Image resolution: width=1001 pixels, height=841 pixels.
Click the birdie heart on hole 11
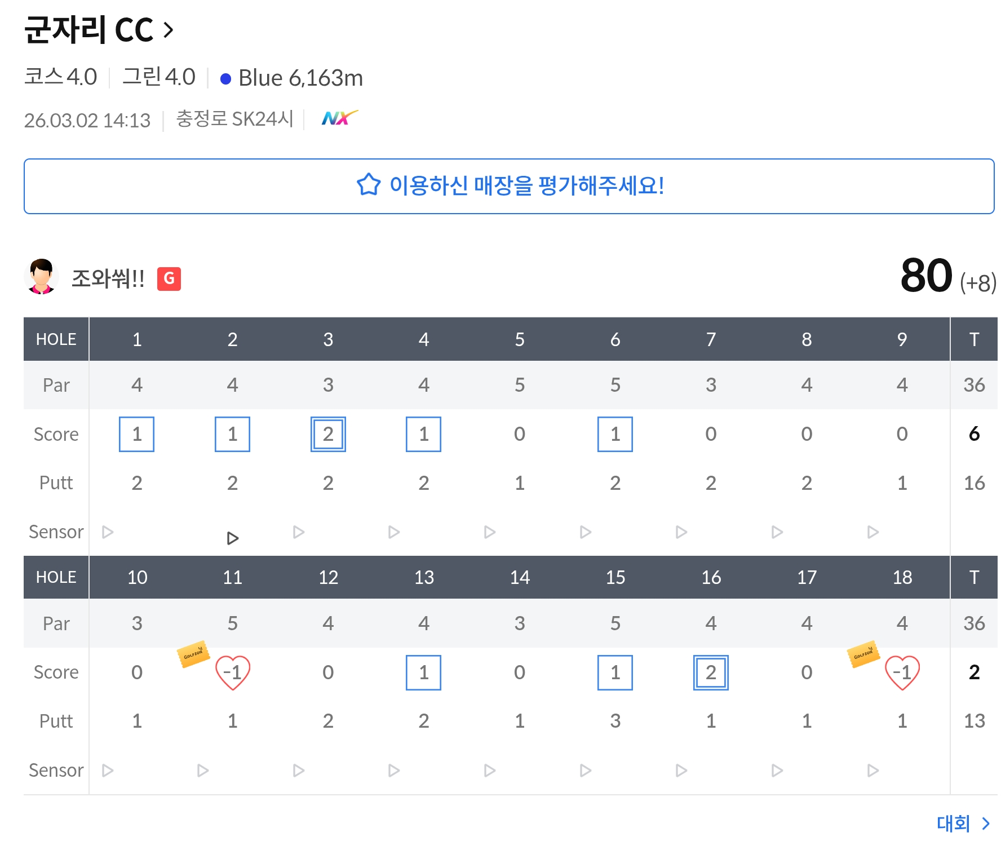click(232, 672)
